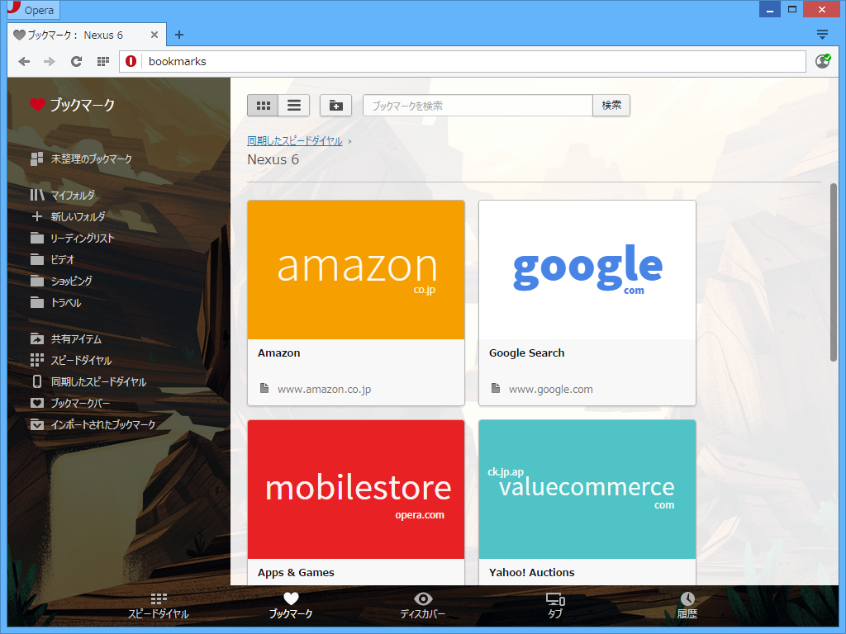Switch to 履歴 in bottom bar
This screenshot has height=634, width=846.
pyautogui.click(x=687, y=606)
